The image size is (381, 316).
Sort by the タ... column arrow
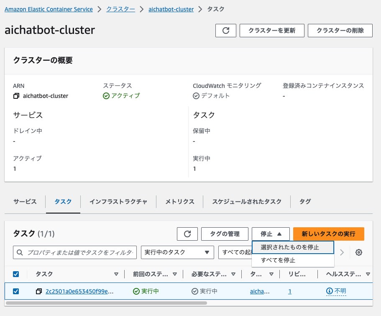point(271,274)
